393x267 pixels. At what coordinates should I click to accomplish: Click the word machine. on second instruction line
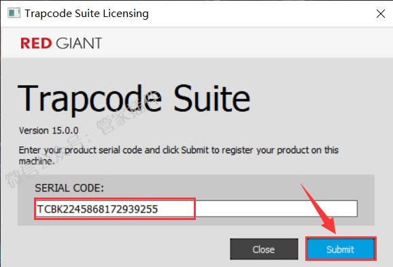click(x=37, y=161)
